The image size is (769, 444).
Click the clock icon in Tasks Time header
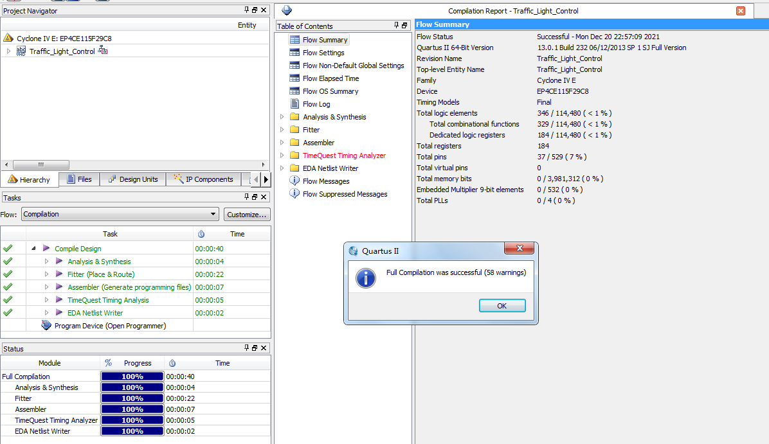click(201, 234)
